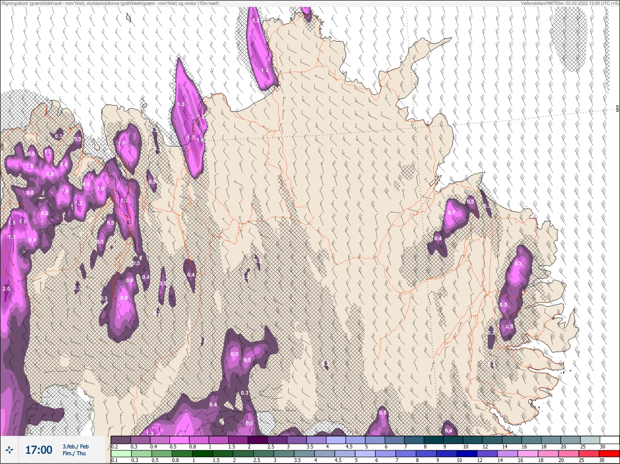Click the '1.8' precipitation value on the map
This screenshot has height=464, width=620.
click(12, 223)
